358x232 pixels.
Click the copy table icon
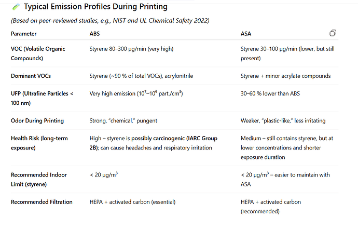click(333, 33)
